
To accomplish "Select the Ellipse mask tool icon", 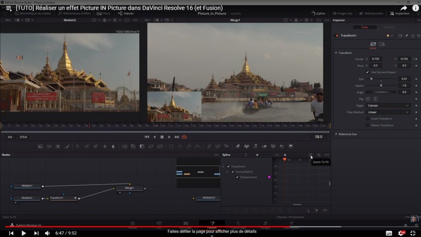I will tap(180, 147).
